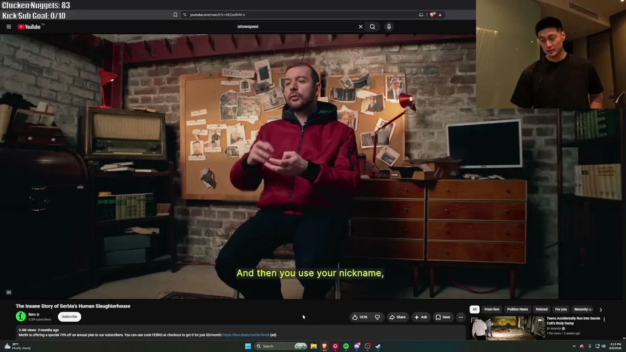Expand the video description at 3.4M views

point(240,332)
